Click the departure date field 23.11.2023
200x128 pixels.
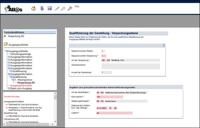coord(102,108)
